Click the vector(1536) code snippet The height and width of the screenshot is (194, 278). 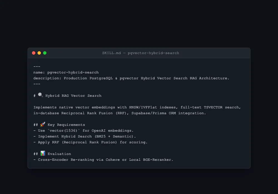[x=64, y=131]
